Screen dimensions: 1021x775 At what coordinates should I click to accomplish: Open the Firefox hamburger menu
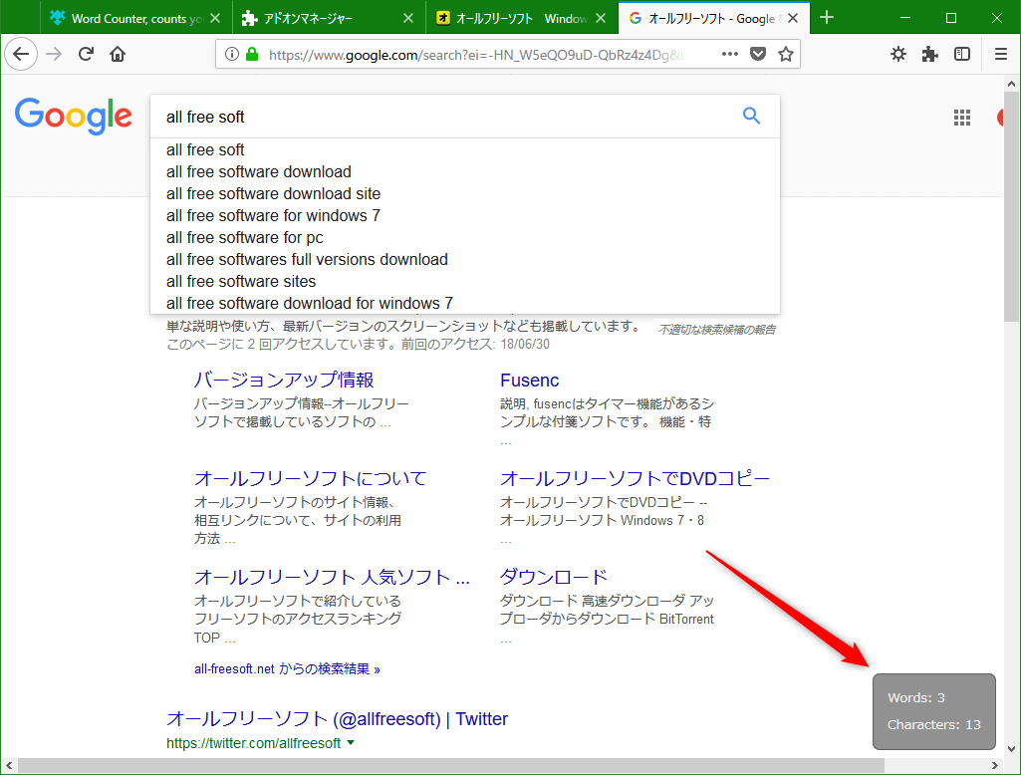tap(1001, 54)
